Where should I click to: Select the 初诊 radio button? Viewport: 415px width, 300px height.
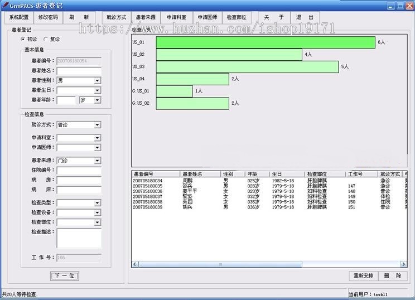click(x=23, y=40)
